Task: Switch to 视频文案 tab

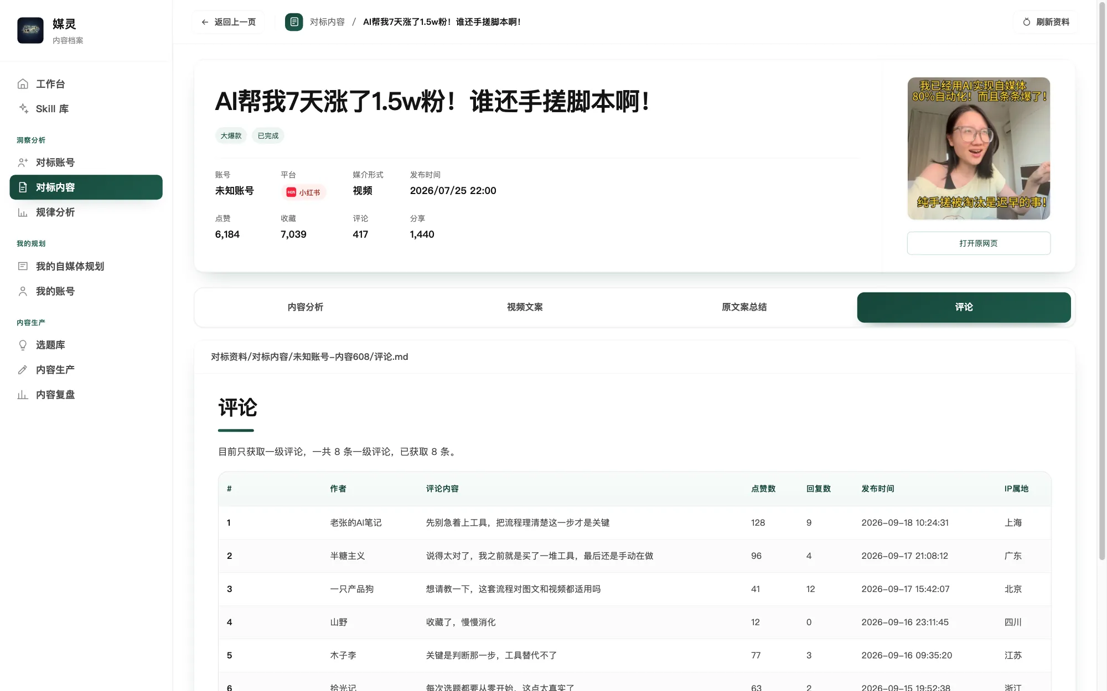Action: click(525, 307)
